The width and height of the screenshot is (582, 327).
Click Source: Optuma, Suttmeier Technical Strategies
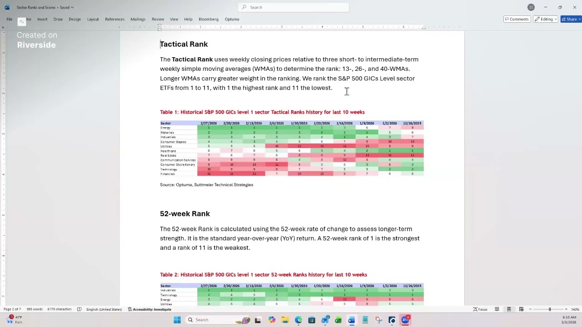pos(206,185)
